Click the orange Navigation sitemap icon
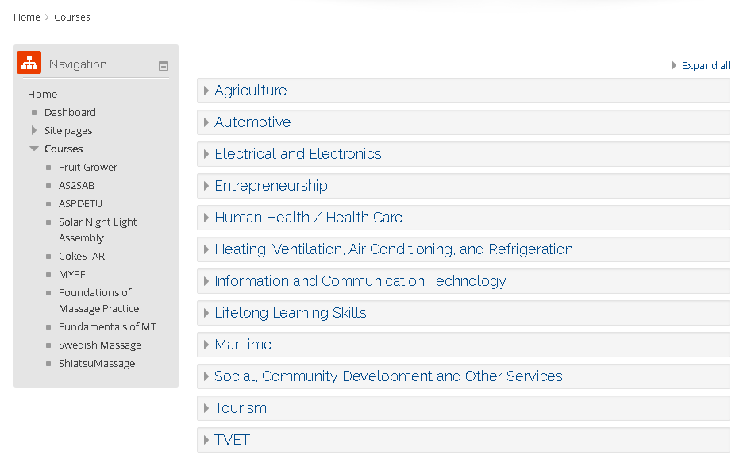Image resolution: width=747 pixels, height=467 pixels. pyautogui.click(x=29, y=63)
